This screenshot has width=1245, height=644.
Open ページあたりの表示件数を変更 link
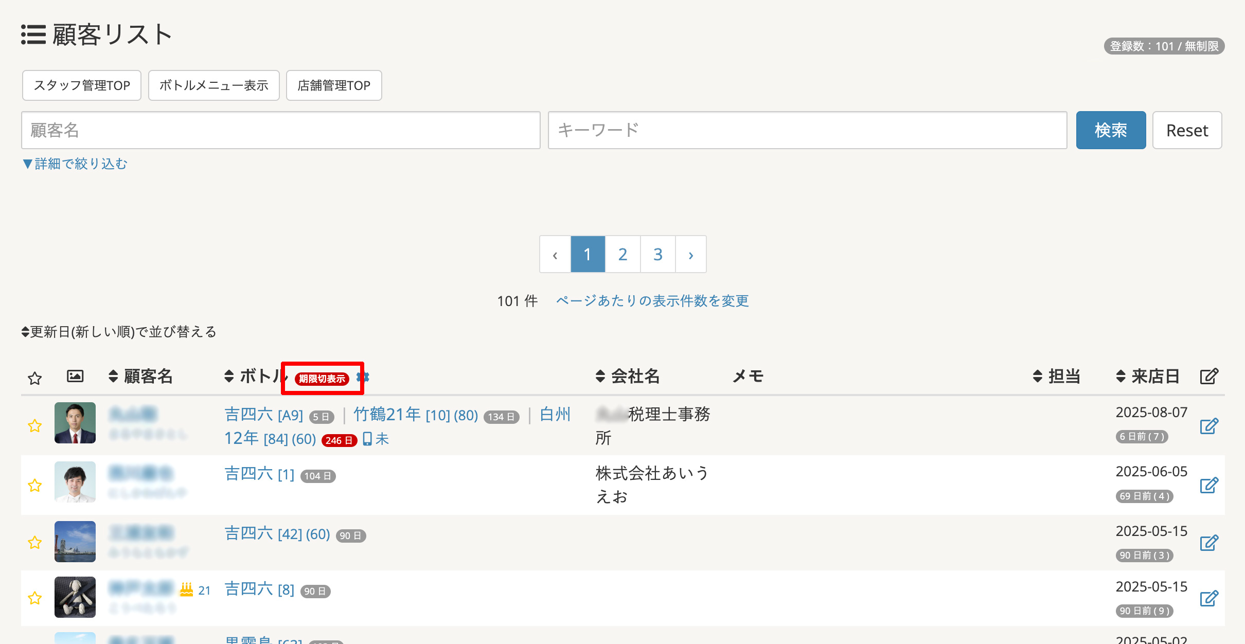(x=652, y=301)
